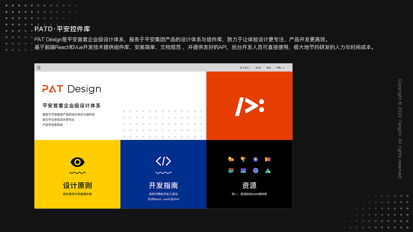This screenshot has width=413, height=232.
Task: Click the blue circle resource icon
Action: click(x=256, y=170)
